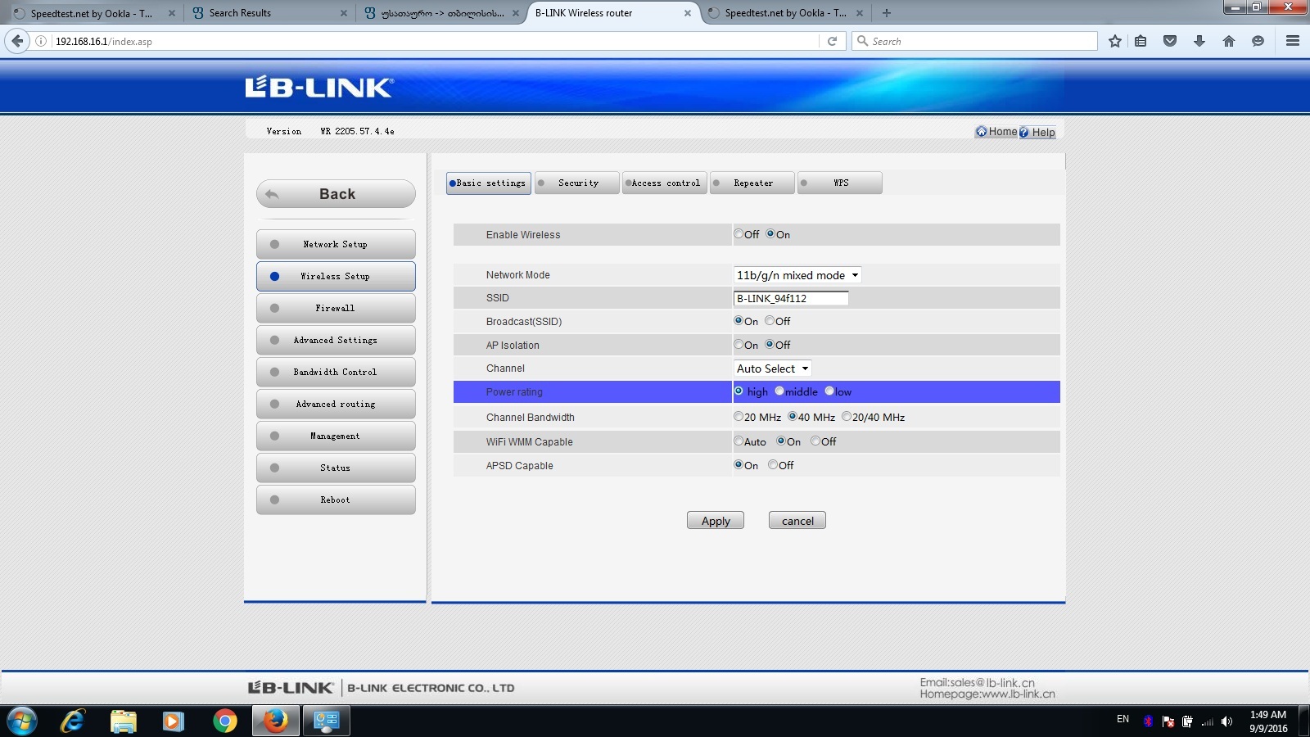The width and height of the screenshot is (1310, 737).
Task: Turn APSD Capable Off
Action: tap(773, 465)
